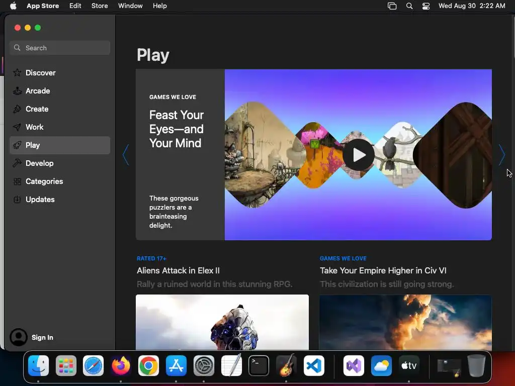The image size is (515, 386).
Task: Click the Stage Manager menu bar icon
Action: [x=392, y=6]
